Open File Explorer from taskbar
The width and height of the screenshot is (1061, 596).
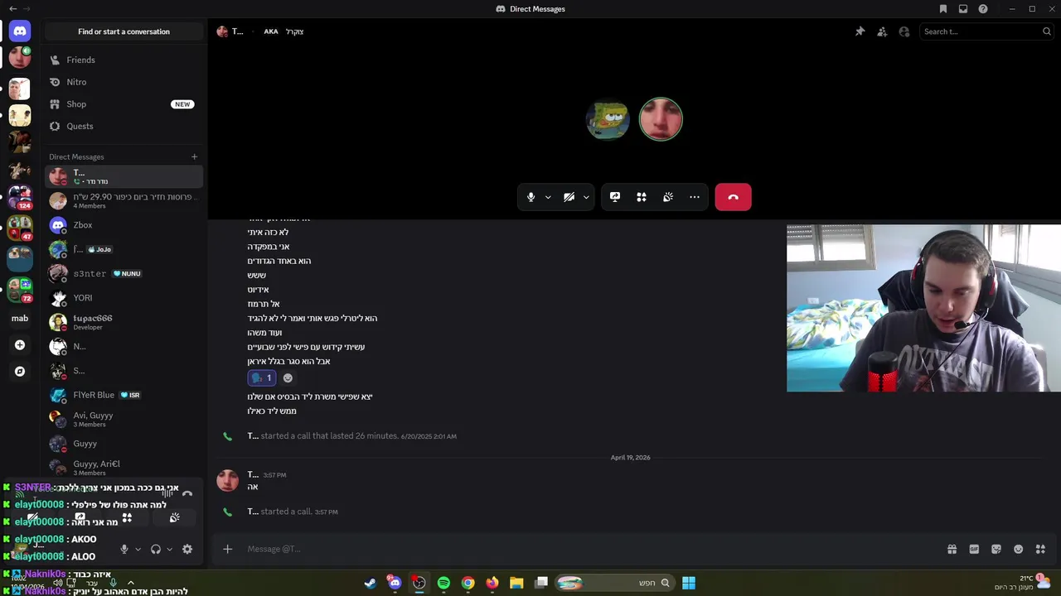tap(516, 583)
